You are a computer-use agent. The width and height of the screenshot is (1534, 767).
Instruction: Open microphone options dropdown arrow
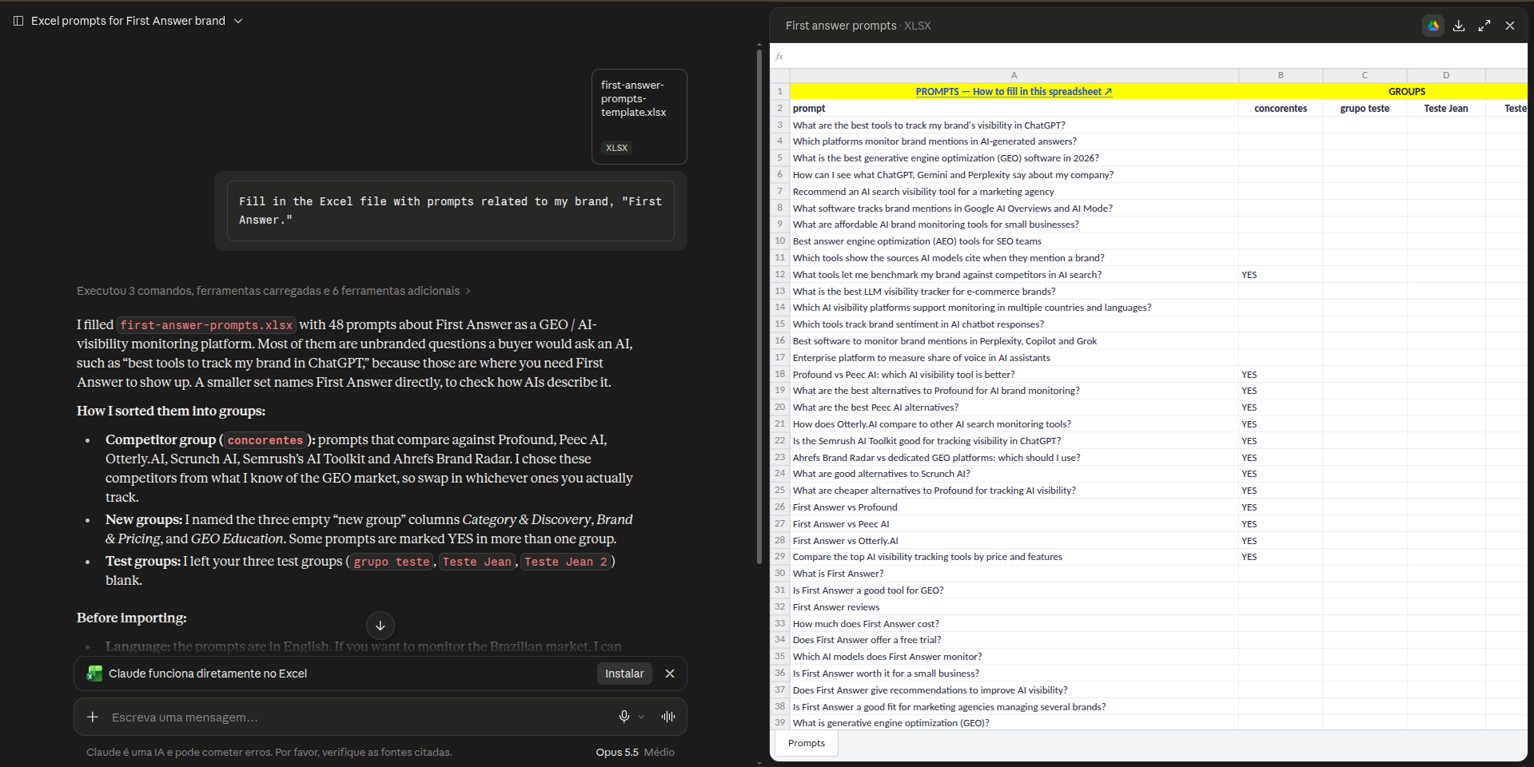pyautogui.click(x=641, y=717)
